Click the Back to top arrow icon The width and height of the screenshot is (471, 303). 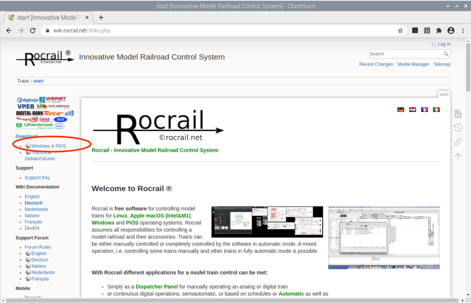coord(457,156)
